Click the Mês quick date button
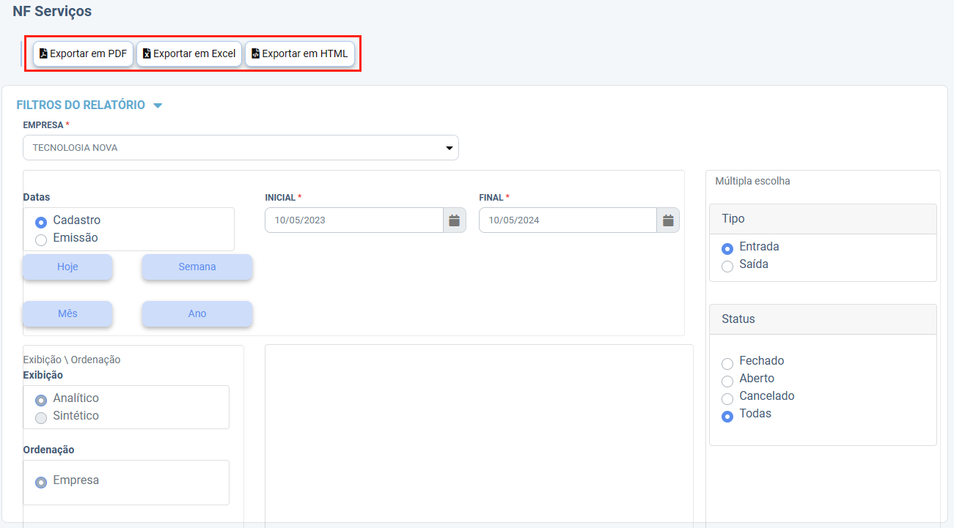The width and height of the screenshot is (954, 528). pyautogui.click(x=67, y=313)
